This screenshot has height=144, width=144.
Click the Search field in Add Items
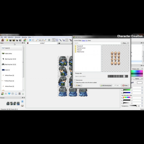click(x=97, y=43)
